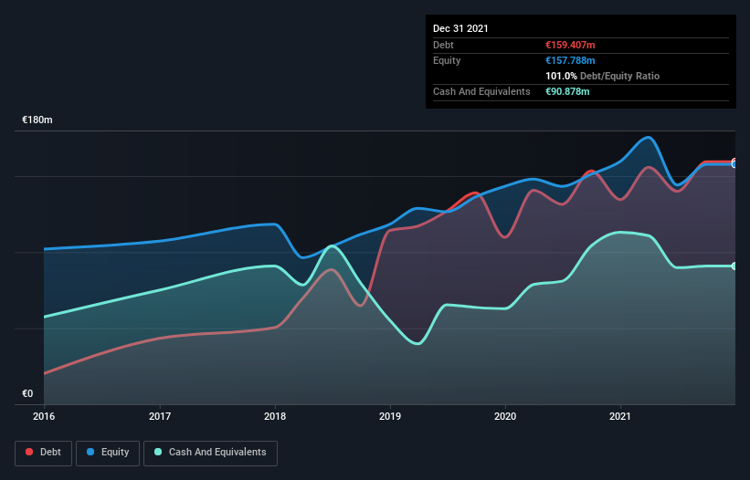This screenshot has height=480, width=750.
Task: Click the 2018 x-axis label
Action: 275,416
